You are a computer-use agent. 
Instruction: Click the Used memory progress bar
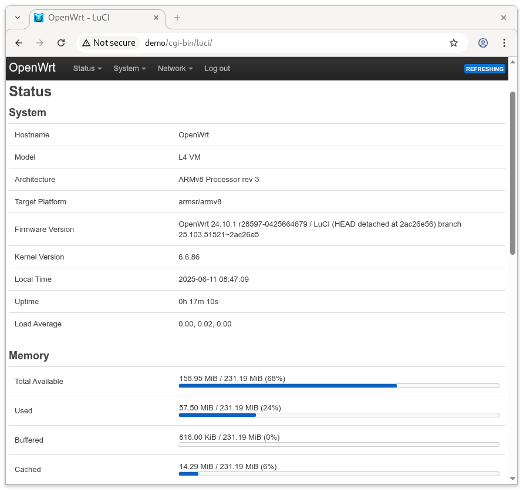339,415
